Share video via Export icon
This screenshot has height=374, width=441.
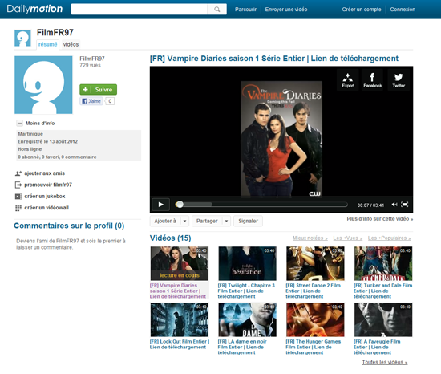[348, 80]
